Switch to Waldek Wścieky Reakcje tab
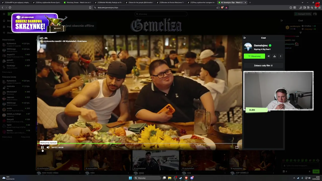 pyautogui.click(x=108, y=3)
